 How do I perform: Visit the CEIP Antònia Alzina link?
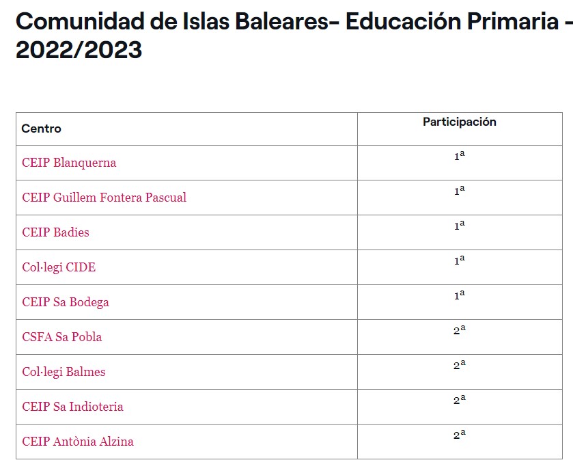coord(78,442)
